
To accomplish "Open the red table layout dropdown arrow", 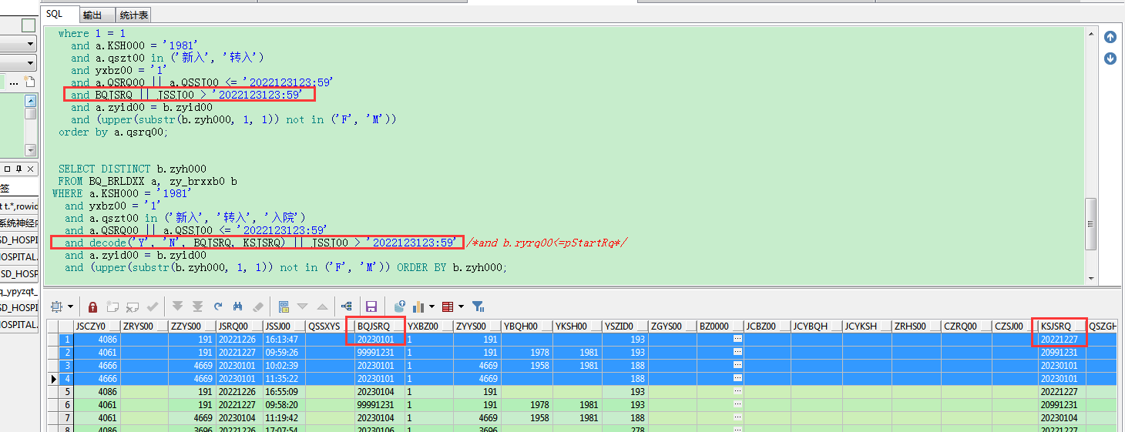I will (459, 306).
